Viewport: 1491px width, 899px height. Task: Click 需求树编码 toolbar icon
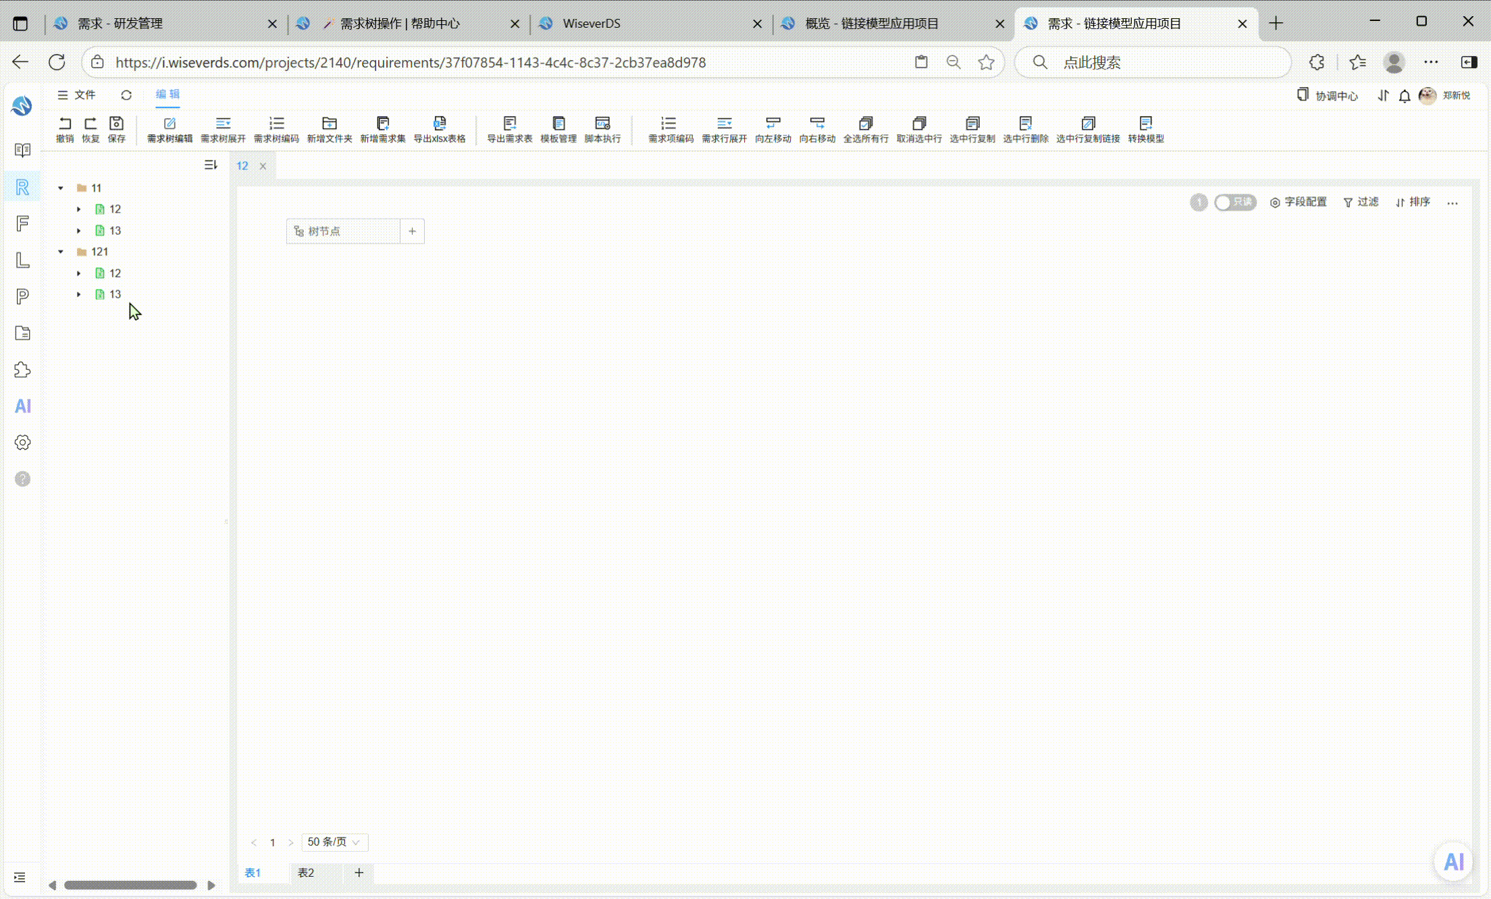click(276, 124)
